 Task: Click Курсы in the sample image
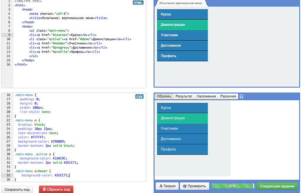click(x=183, y=108)
